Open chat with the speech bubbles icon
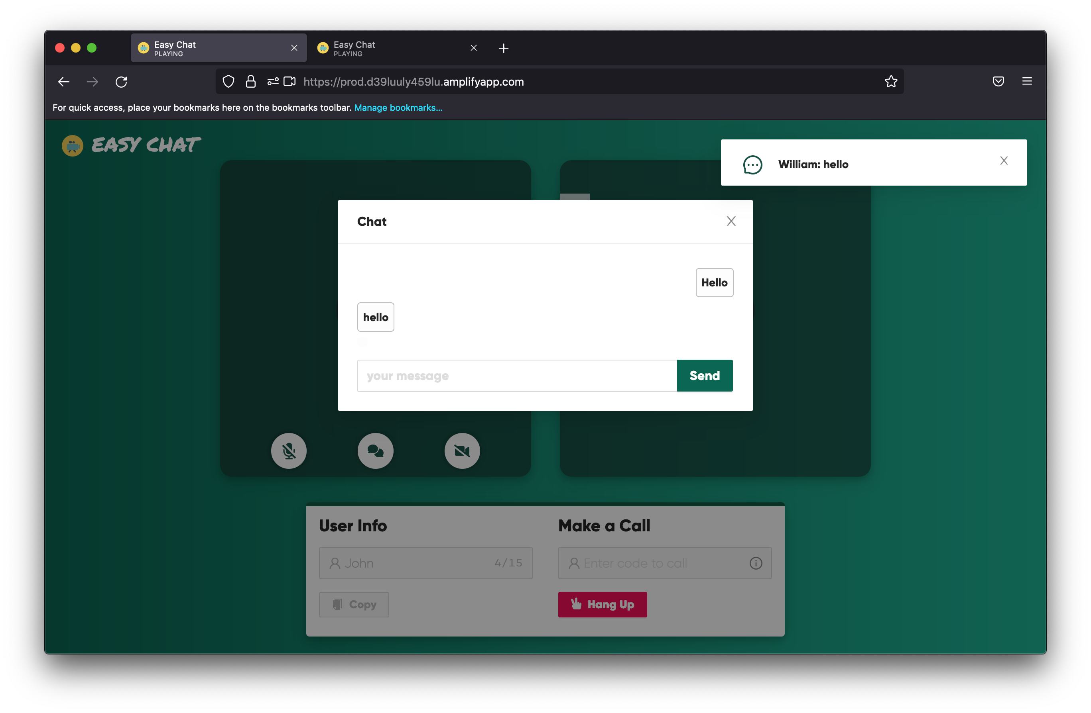 point(376,451)
